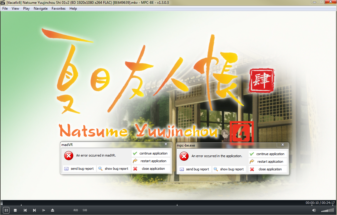Skip to next chapter or file
The width and height of the screenshot is (337, 215).
34,210
